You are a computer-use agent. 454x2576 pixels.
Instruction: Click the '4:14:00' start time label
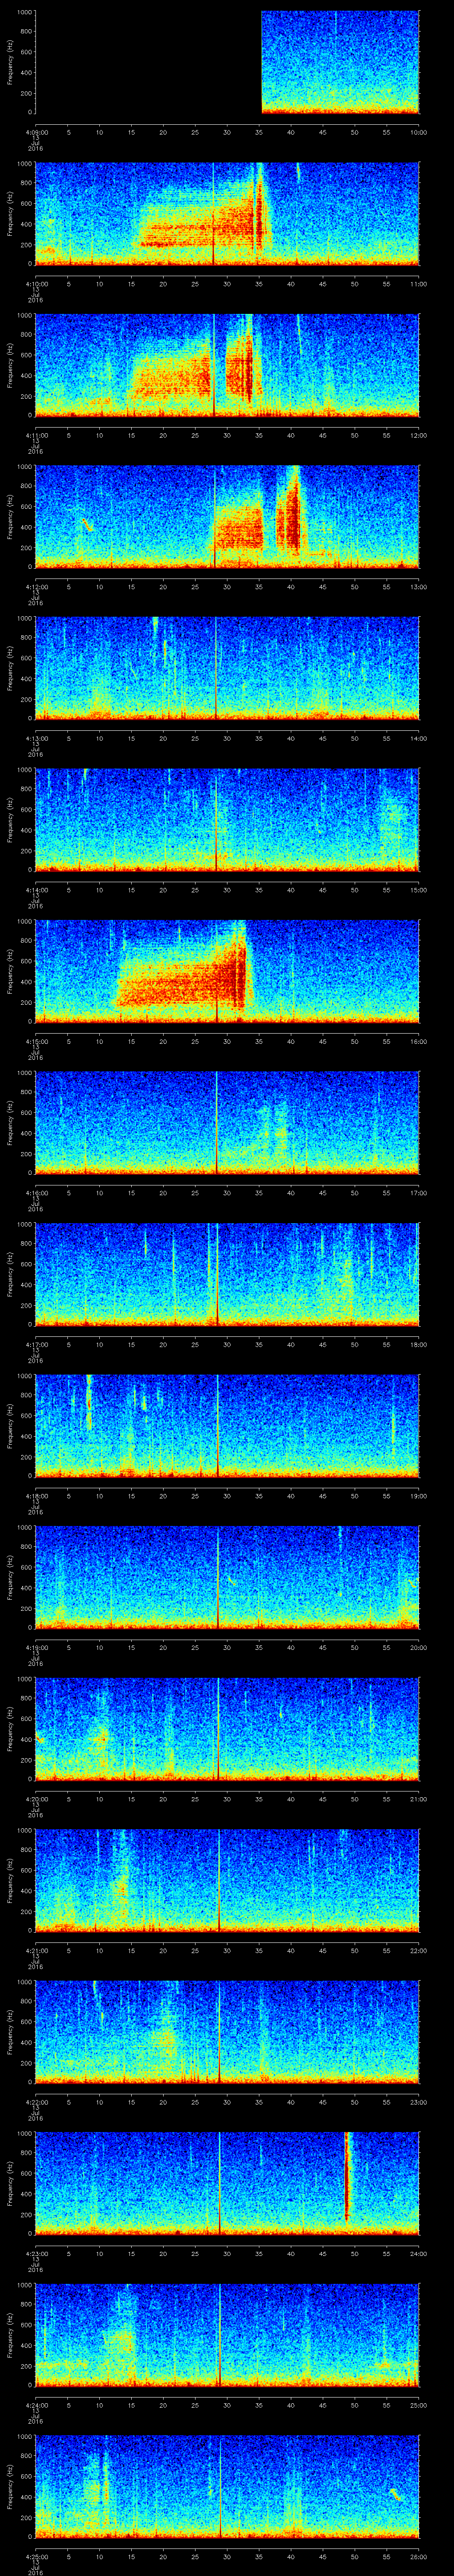tap(36, 890)
